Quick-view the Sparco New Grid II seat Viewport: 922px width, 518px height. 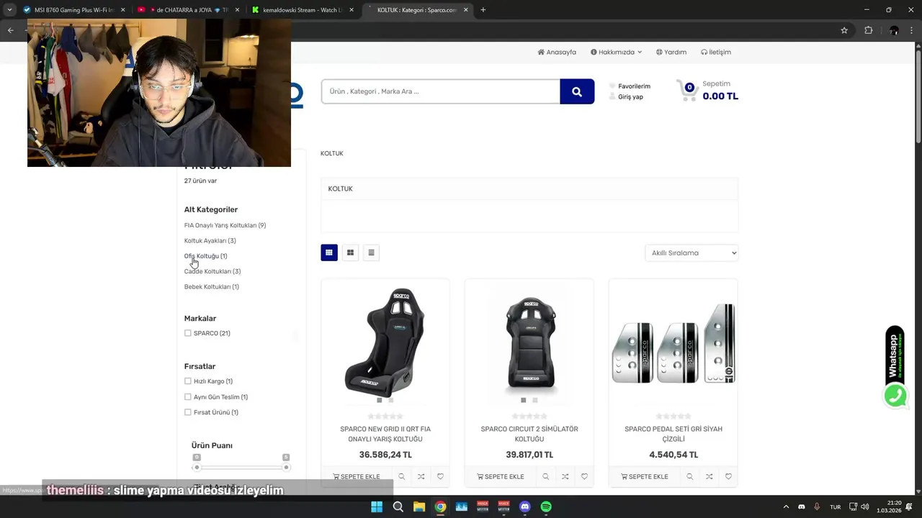tap(402, 476)
